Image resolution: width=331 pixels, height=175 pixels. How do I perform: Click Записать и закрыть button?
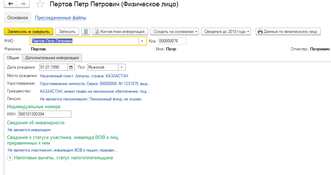28,31
